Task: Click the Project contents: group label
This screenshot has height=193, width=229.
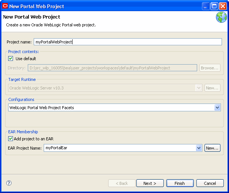Action: (23, 52)
